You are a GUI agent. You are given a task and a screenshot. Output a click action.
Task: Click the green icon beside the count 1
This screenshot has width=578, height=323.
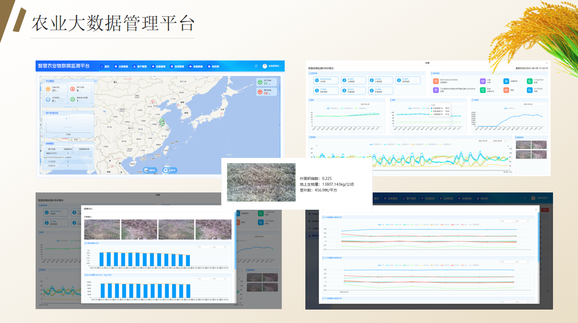pos(73,99)
